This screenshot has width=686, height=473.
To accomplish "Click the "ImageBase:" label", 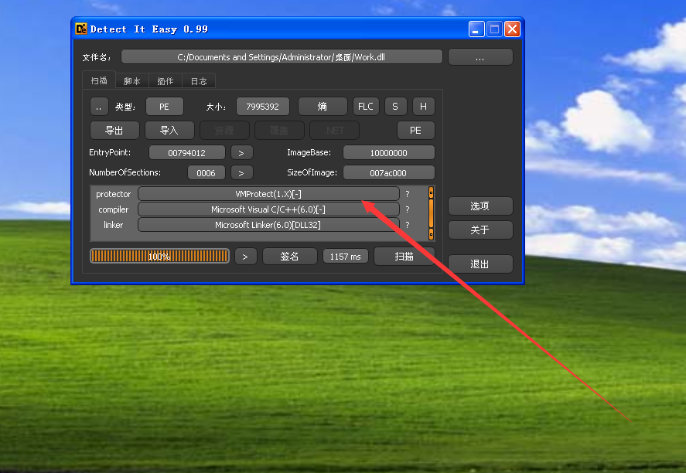I will [309, 152].
